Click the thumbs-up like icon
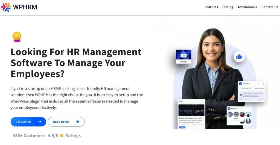This screenshot has width=280, height=145. 239,57
